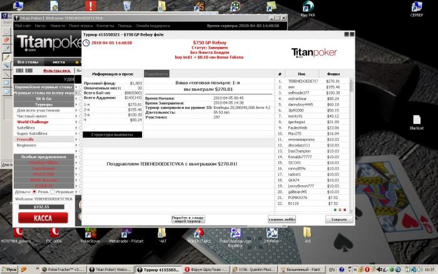Open the Онлайн поддержка menu item
The width and height of the screenshot is (438, 274).
point(153,26)
